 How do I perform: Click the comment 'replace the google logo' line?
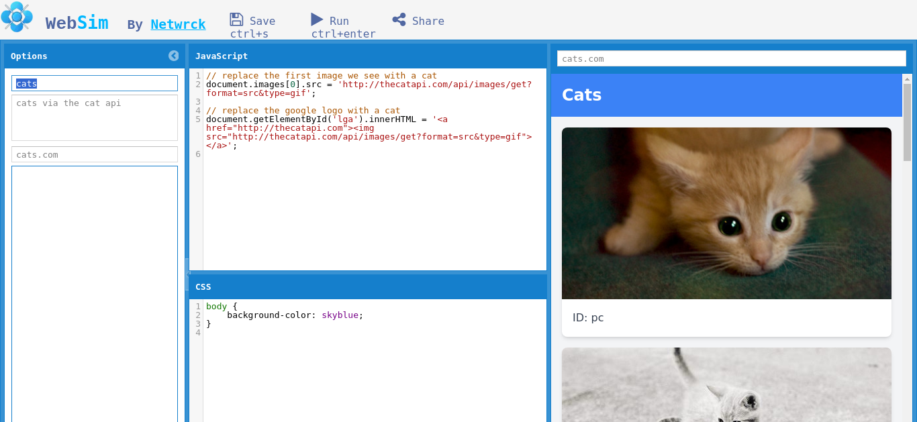(x=303, y=111)
